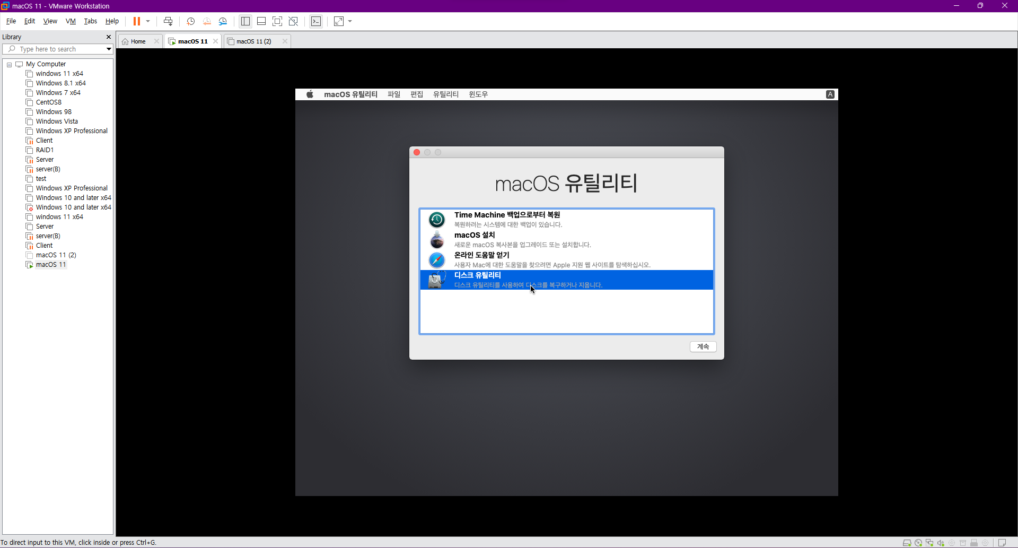Image resolution: width=1018 pixels, height=548 pixels.
Task: Close the Library panel
Action: click(x=109, y=37)
